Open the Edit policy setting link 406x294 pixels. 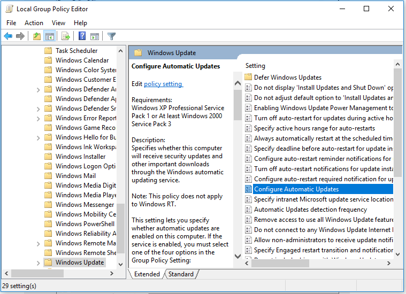pos(163,84)
